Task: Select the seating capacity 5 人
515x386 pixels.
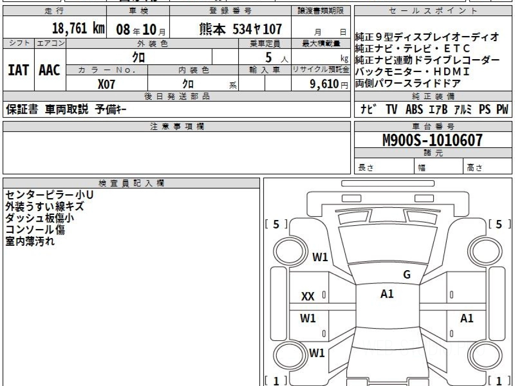Action: (277, 57)
